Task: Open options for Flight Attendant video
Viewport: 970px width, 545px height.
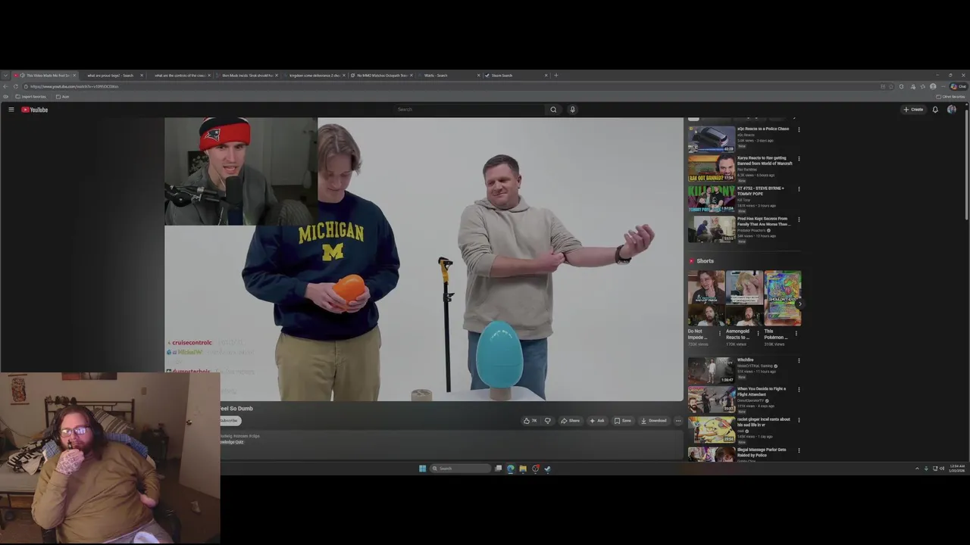Action: coord(799,390)
